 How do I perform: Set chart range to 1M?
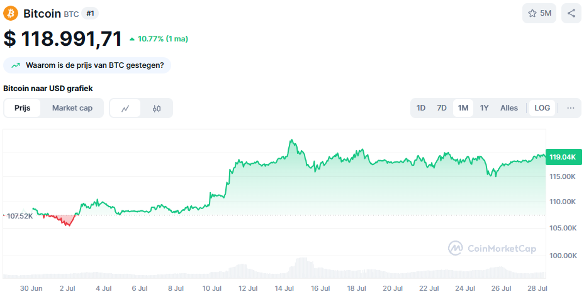[x=463, y=108]
